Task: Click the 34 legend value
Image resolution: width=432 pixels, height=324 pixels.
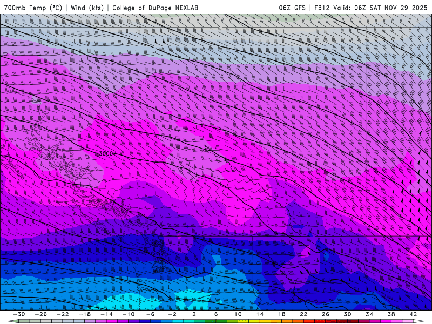Action: [x=369, y=314]
